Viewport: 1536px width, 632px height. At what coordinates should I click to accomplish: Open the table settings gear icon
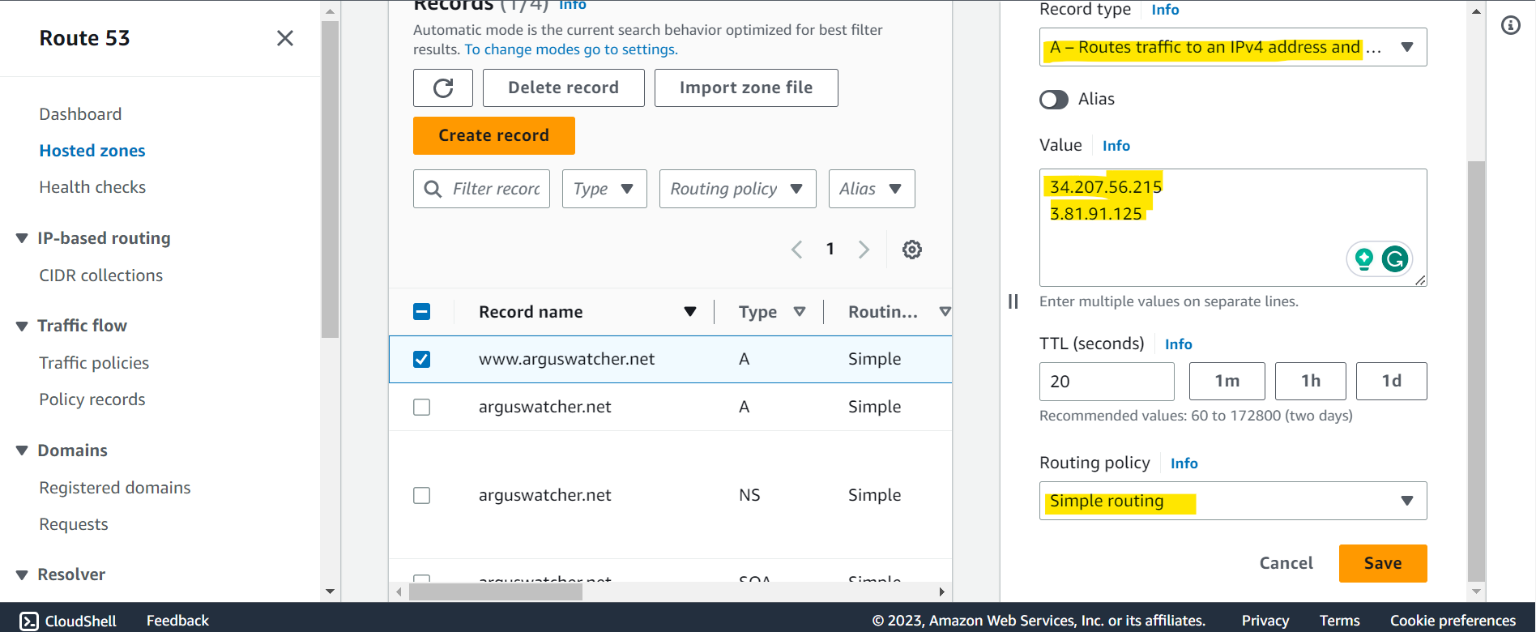click(912, 250)
